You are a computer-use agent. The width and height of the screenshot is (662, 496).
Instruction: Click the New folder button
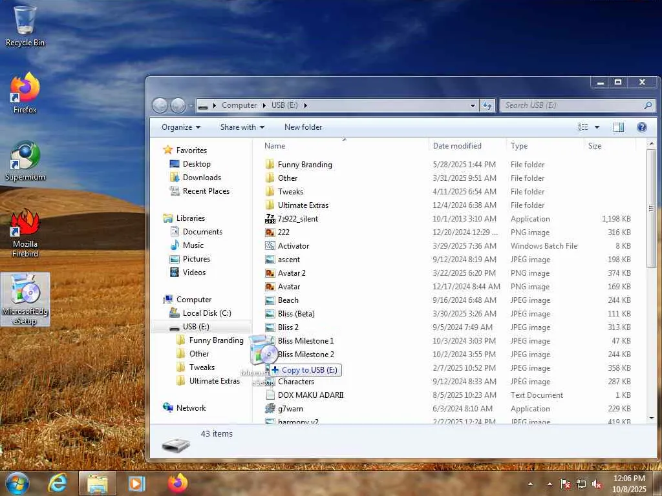coord(303,127)
